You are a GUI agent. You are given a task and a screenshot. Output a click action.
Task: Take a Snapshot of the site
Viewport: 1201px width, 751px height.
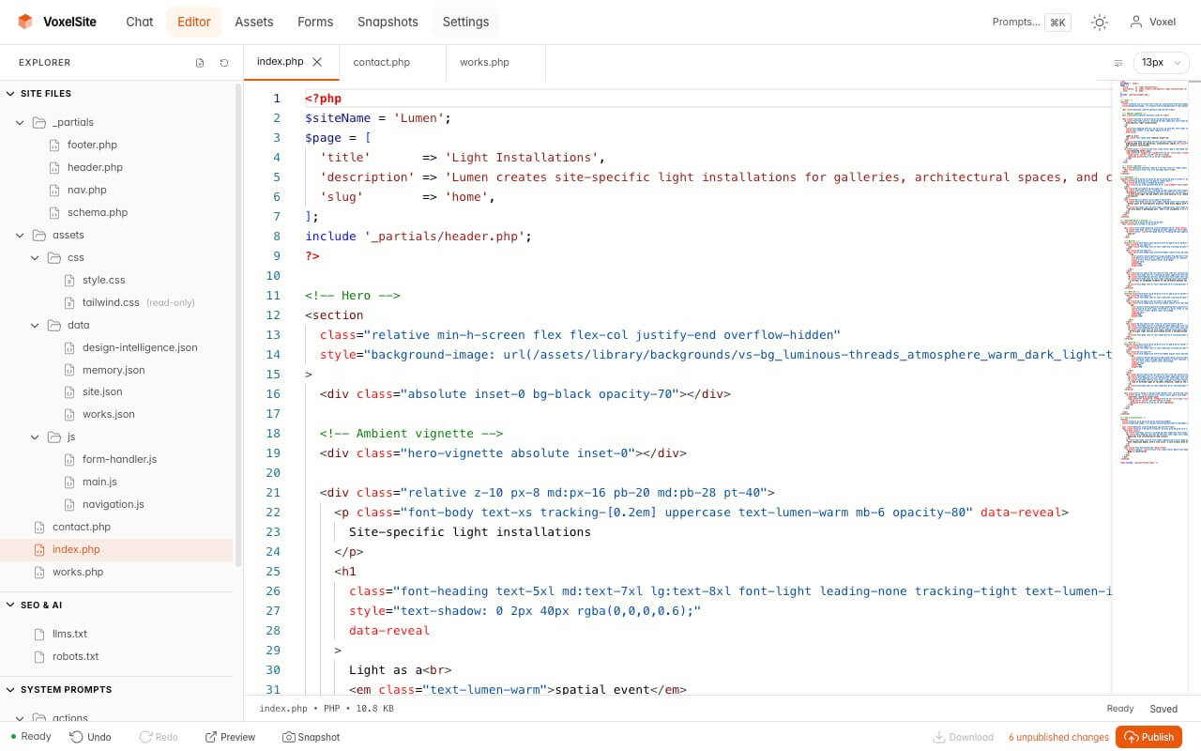[311, 737]
